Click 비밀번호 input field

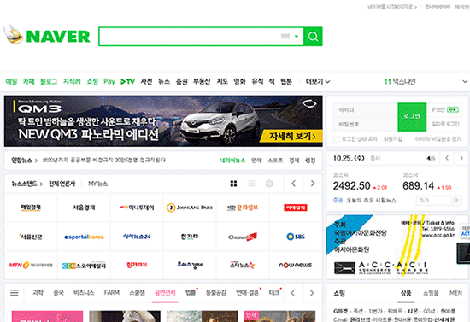pos(366,124)
